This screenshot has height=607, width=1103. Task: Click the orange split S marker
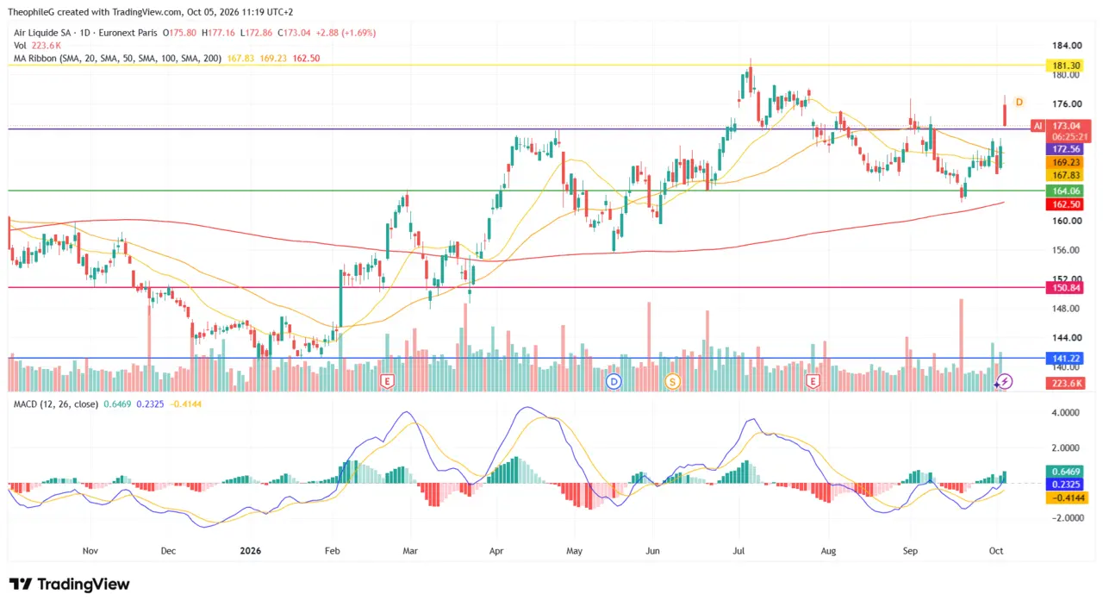click(672, 380)
